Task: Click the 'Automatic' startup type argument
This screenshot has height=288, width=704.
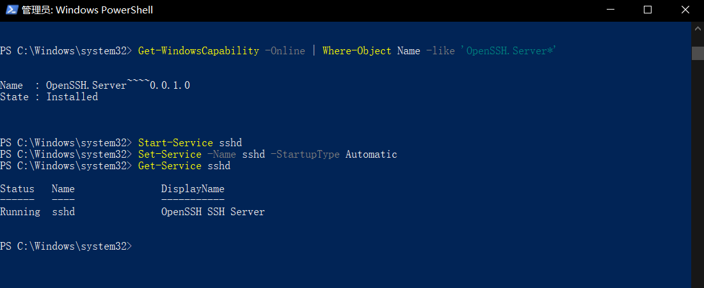Action: [x=371, y=155]
